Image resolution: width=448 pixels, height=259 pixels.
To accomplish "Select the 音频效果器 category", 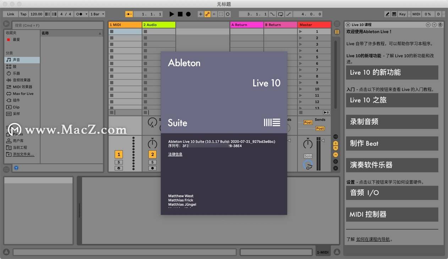I will click(22, 80).
